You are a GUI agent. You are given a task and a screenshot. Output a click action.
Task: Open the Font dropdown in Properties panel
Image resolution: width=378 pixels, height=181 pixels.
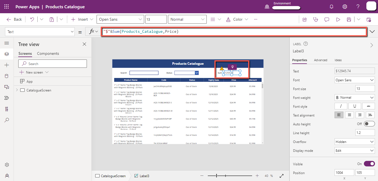click(x=355, y=80)
